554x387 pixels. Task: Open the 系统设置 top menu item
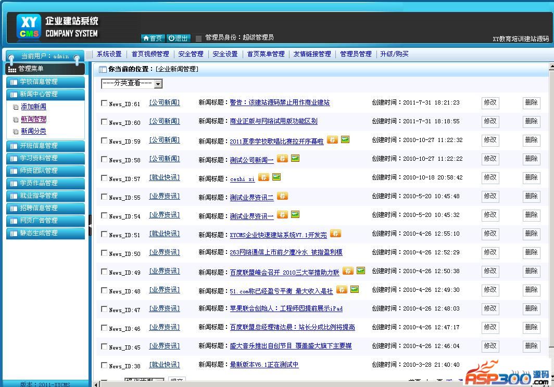pyautogui.click(x=109, y=54)
